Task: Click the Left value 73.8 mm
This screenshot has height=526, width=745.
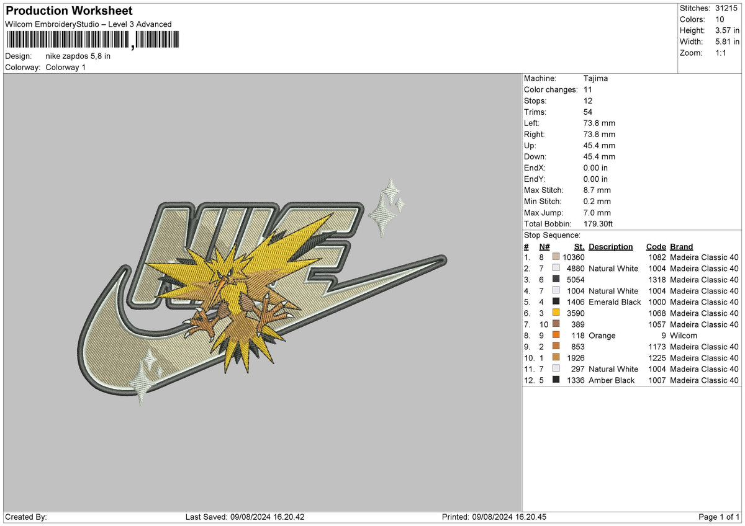Action: tap(599, 123)
